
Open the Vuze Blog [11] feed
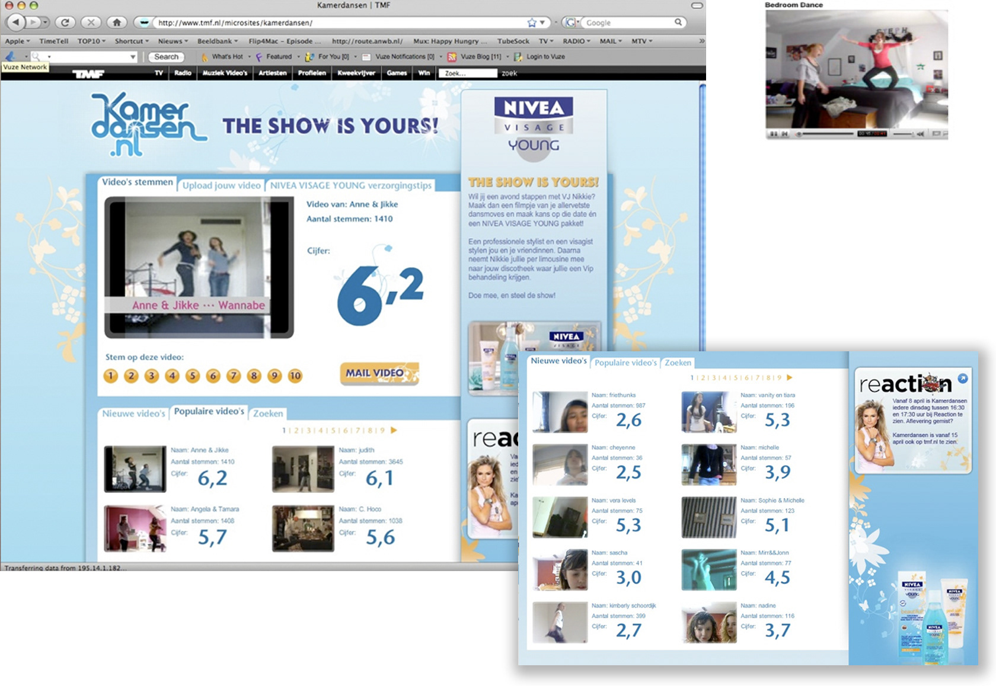[474, 57]
